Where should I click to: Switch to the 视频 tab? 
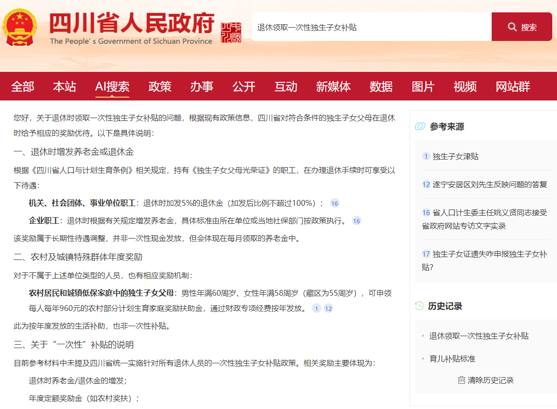[x=465, y=86]
